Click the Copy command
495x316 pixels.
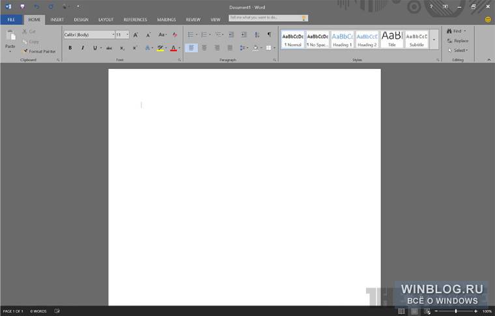point(31,42)
